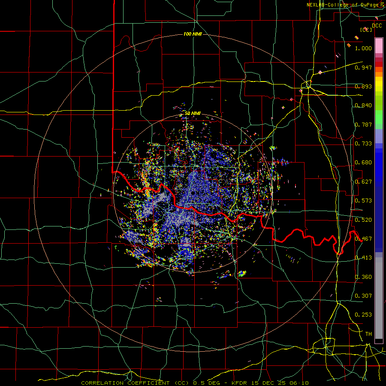Click the 0.947 legend value

(363, 67)
